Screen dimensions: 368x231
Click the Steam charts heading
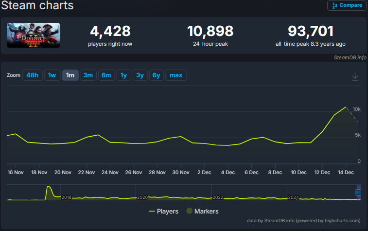[x=37, y=5]
